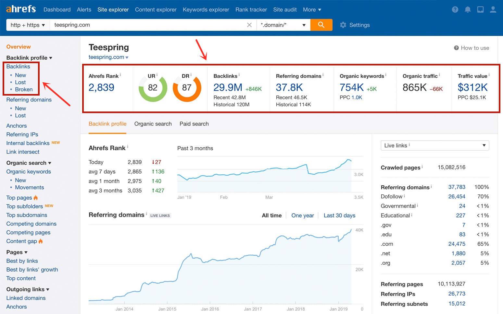Show Referring domains chart for Last 30 days

pyautogui.click(x=339, y=215)
